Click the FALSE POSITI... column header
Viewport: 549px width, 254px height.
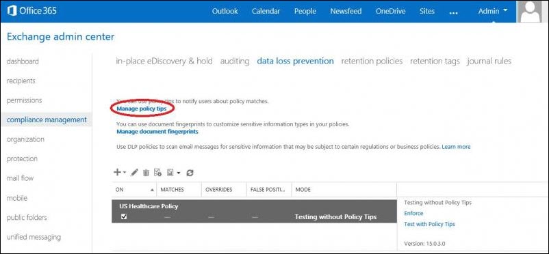click(x=269, y=190)
